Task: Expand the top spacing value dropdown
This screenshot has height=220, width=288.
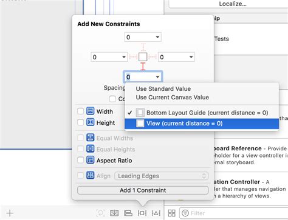Action: [x=157, y=37]
